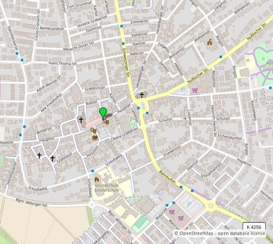Image resolution: width=273 pixels, height=244 pixels.
Task: Select bus stop on Nußlocher Str. near Ringstr.
Action: tap(221, 57)
